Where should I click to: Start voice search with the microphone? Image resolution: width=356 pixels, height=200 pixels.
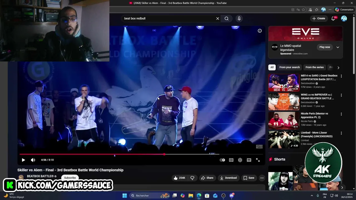tap(239, 18)
